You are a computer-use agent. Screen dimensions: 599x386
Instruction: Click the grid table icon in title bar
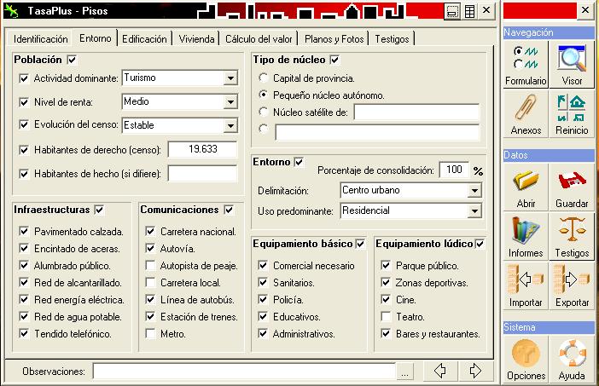click(x=469, y=11)
